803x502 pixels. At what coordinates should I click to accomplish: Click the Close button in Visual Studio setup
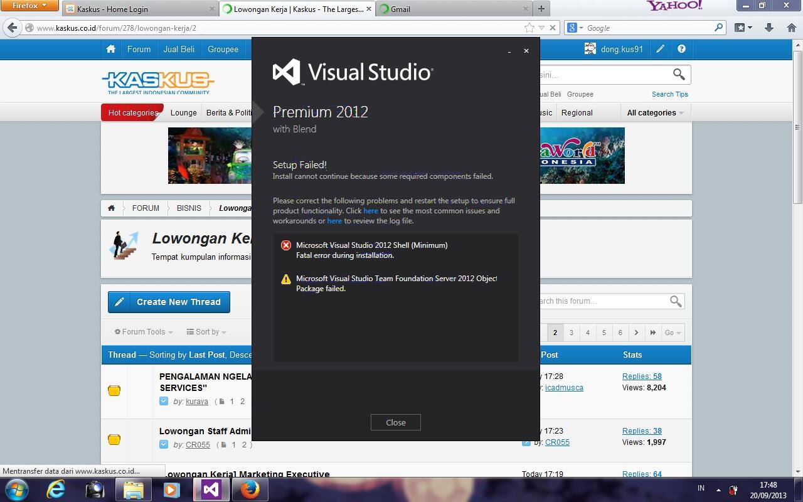coord(395,422)
